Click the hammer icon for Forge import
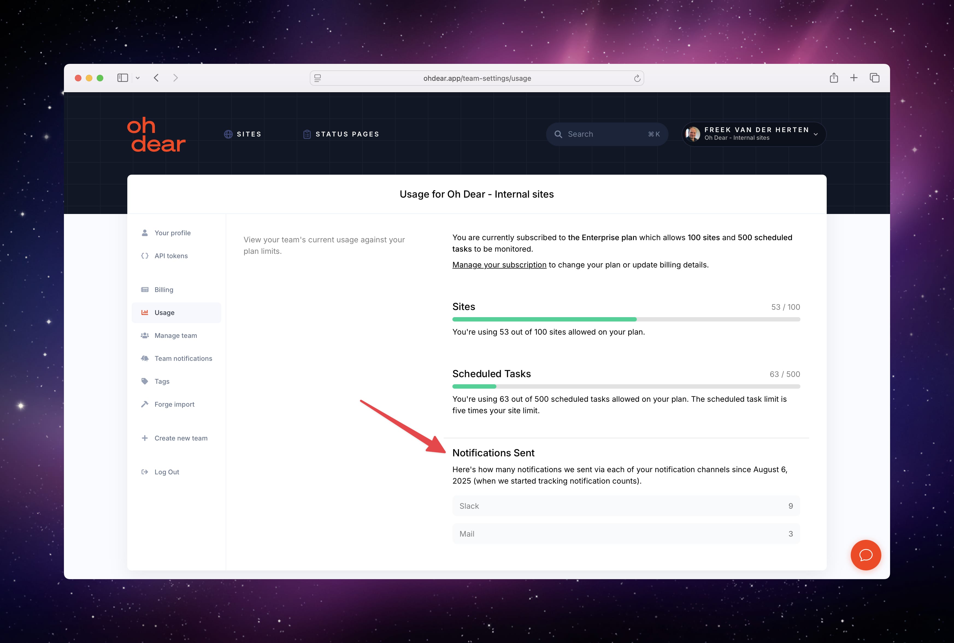This screenshot has width=954, height=643. 145,404
